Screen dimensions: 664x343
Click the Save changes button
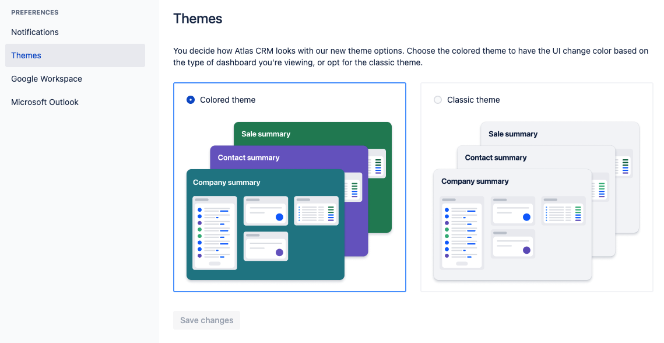click(206, 320)
